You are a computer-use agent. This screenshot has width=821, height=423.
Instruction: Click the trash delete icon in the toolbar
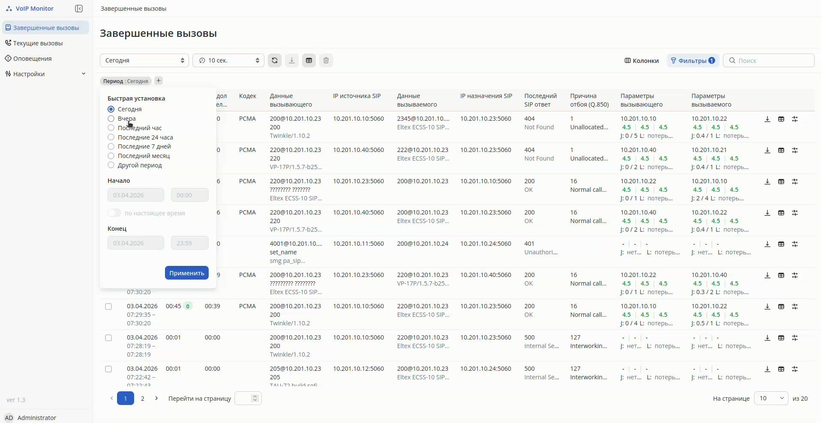click(x=326, y=60)
